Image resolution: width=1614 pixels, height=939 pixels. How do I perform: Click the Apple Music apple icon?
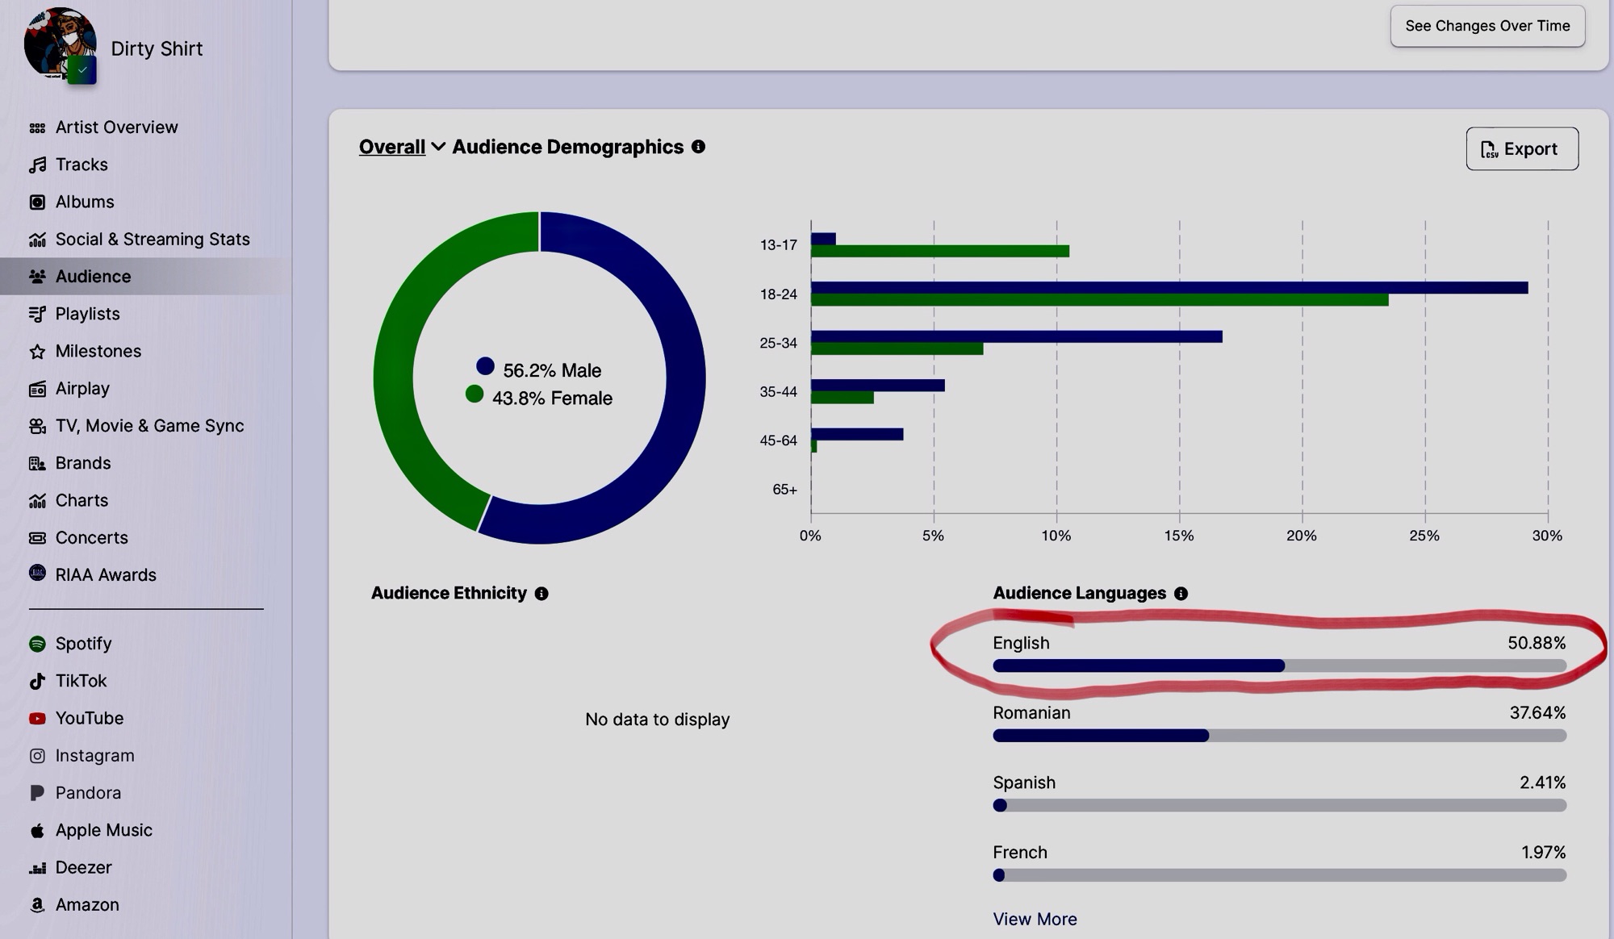click(x=37, y=830)
